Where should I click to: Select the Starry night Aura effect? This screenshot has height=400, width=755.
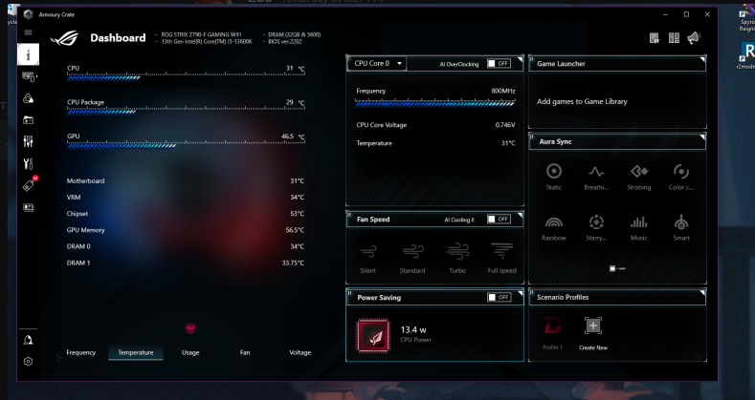(596, 227)
